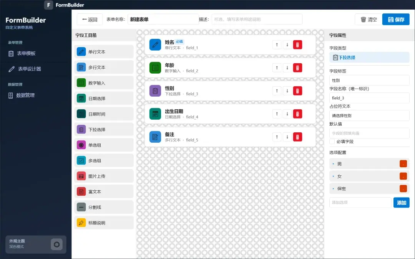
Task: Move the 性别 field down
Action: (x=287, y=91)
